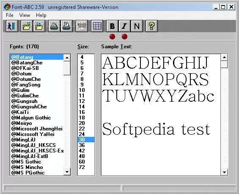This screenshot has width=239, height=194.
Task: Select @GulimChe font
Action: [37, 96]
